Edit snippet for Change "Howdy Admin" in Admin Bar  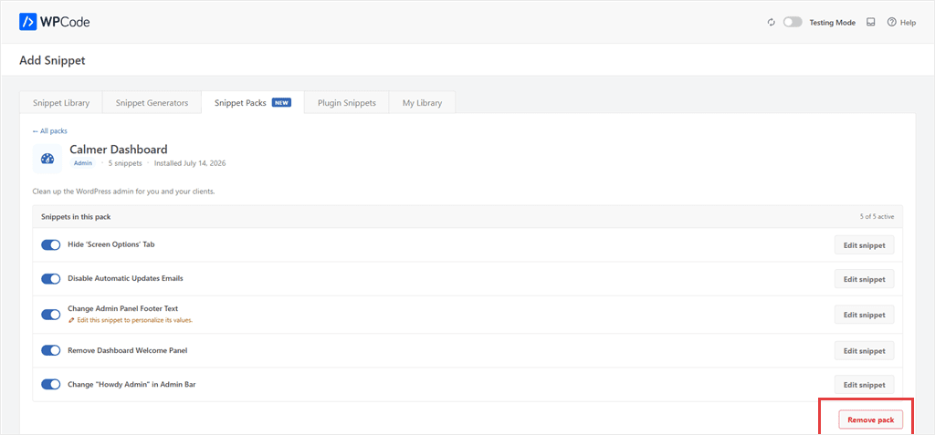click(x=864, y=384)
